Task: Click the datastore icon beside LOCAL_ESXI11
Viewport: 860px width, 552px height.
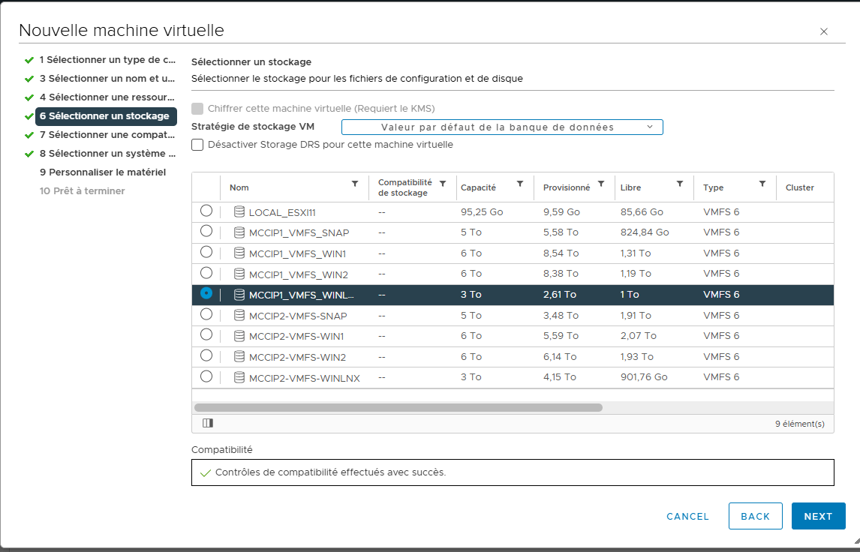Action: pos(239,212)
